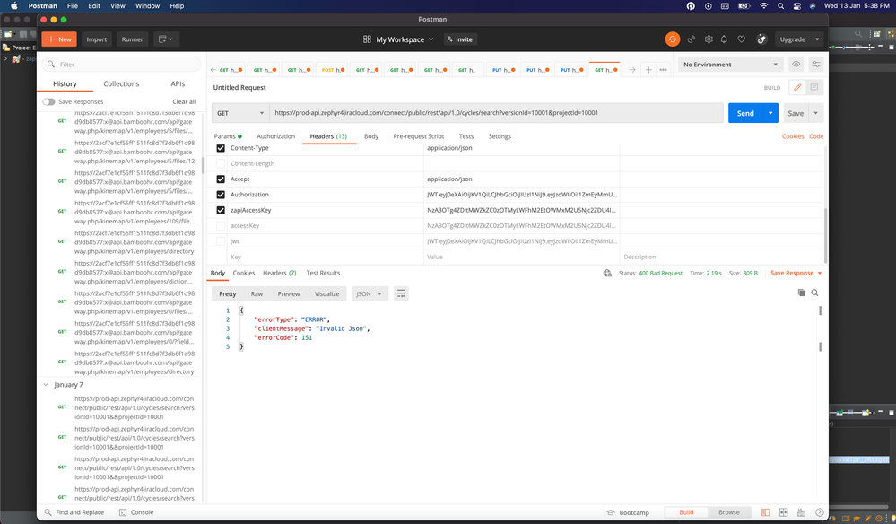Viewport: 896px width, 524px height.
Task: Click the environment quick look eye icon
Action: (x=796, y=65)
